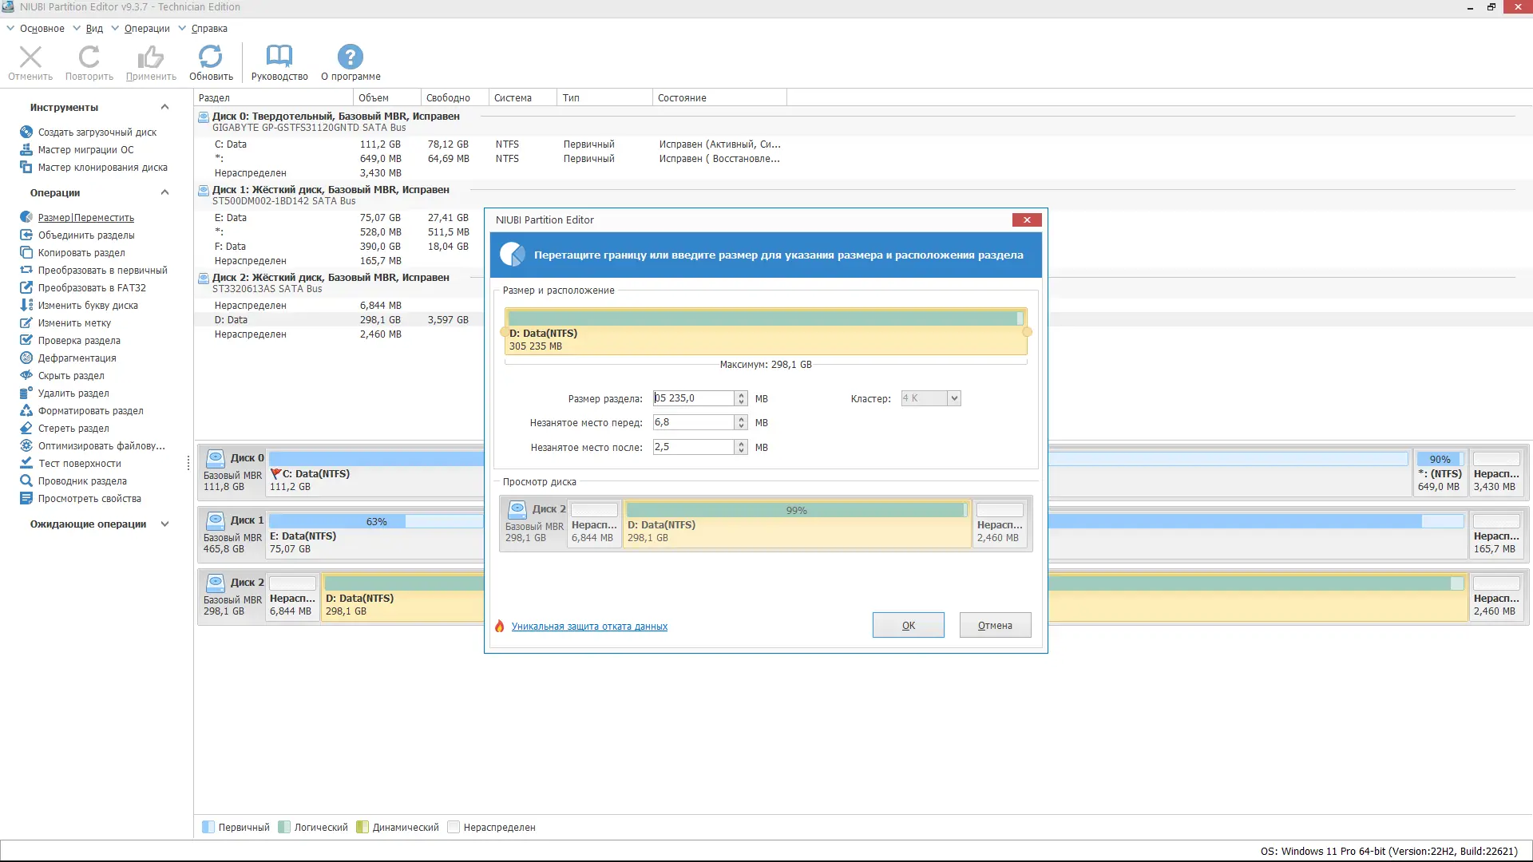The width and height of the screenshot is (1533, 862).
Task: Open the Операции menu
Action: click(x=147, y=29)
